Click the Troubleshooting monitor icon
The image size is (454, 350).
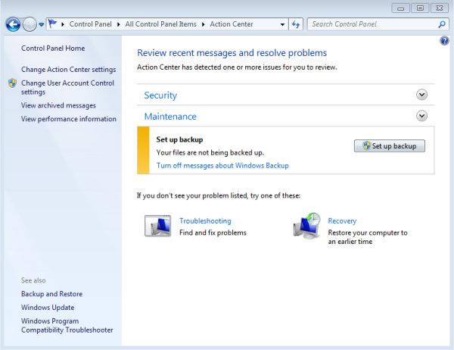pyautogui.click(x=158, y=226)
